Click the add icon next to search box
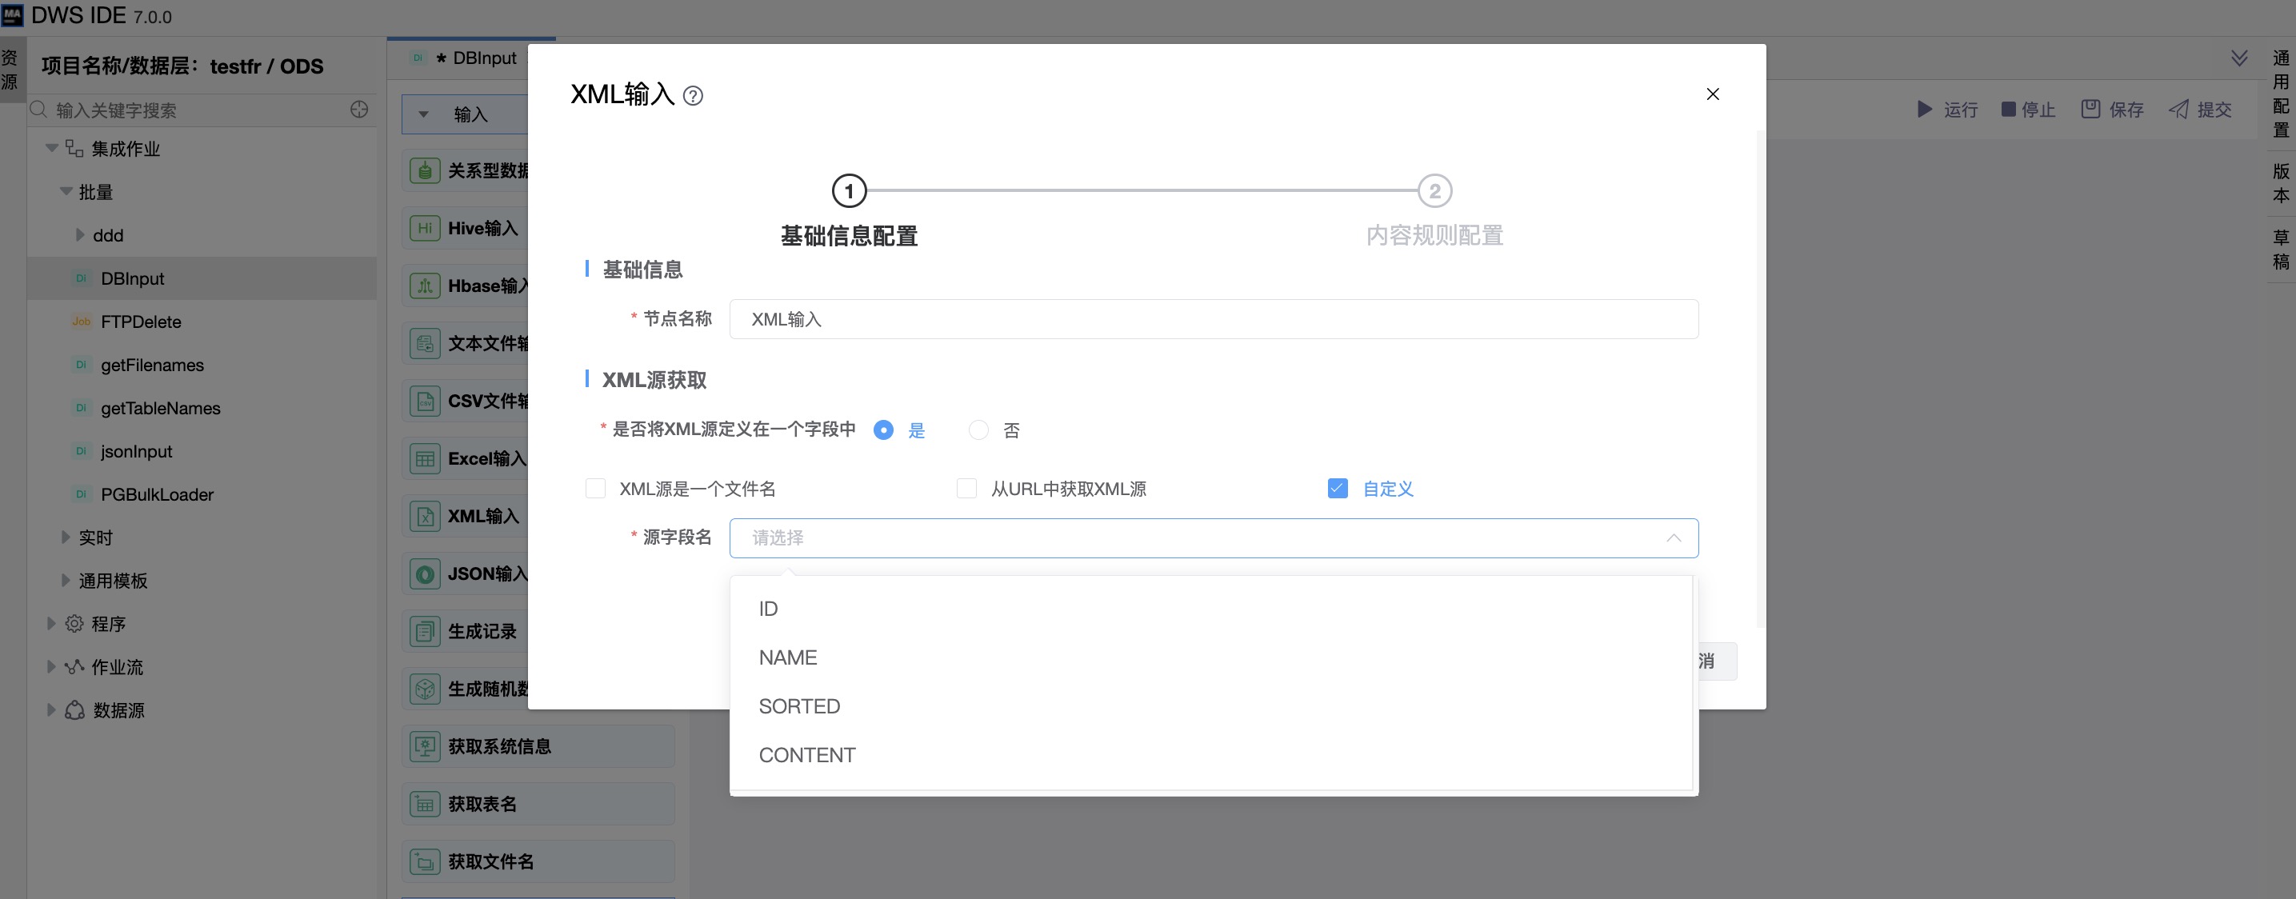This screenshot has height=899, width=2296. coord(359,110)
